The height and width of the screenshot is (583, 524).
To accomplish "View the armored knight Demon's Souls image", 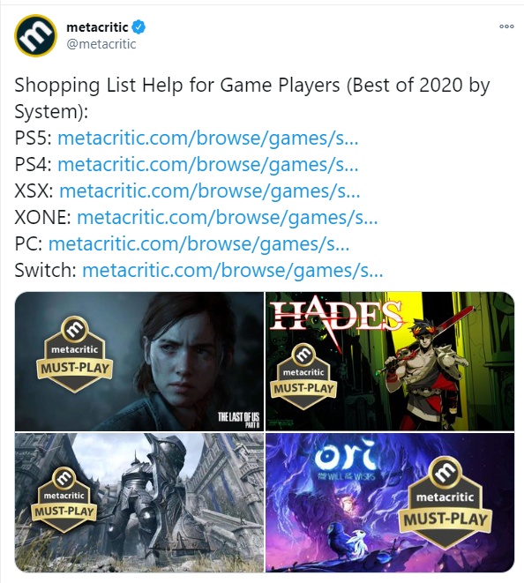I will (x=139, y=503).
